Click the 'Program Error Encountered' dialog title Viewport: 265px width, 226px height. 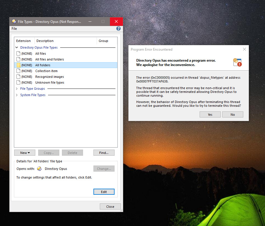tap(151, 49)
